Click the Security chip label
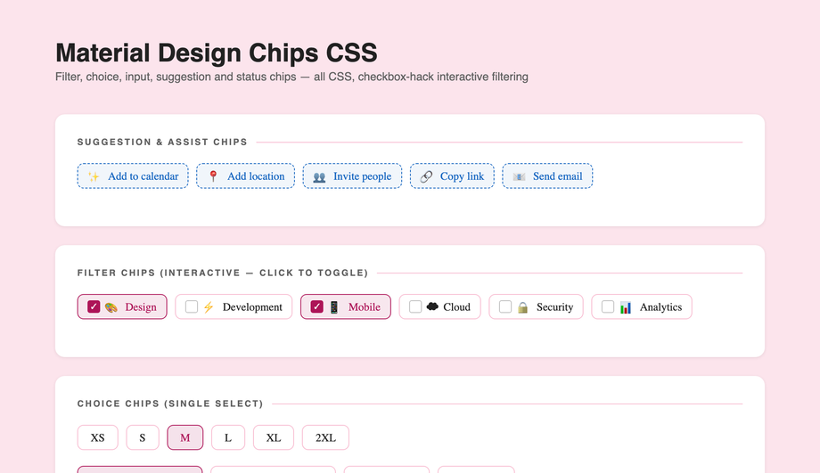Viewport: 820px width, 473px height. point(555,307)
